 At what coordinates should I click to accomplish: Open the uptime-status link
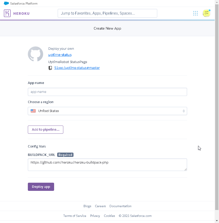tap(60, 55)
